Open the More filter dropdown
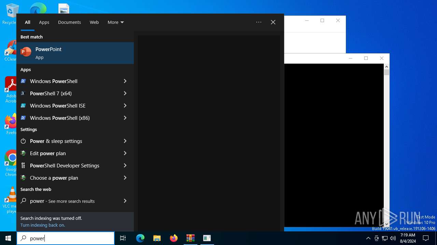This screenshot has width=437, height=245. click(x=116, y=22)
